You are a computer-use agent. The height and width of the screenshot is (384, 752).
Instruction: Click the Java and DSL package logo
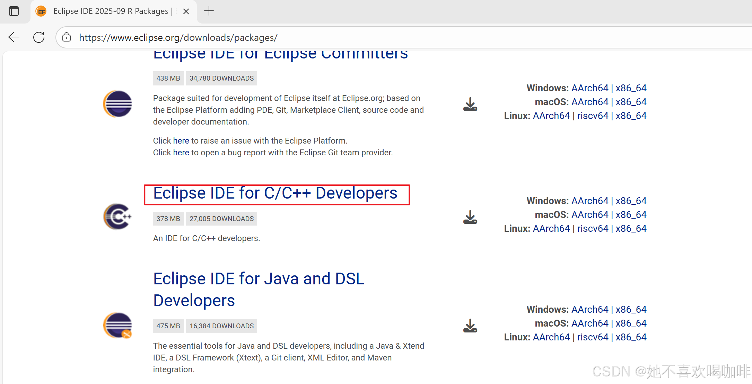point(117,325)
